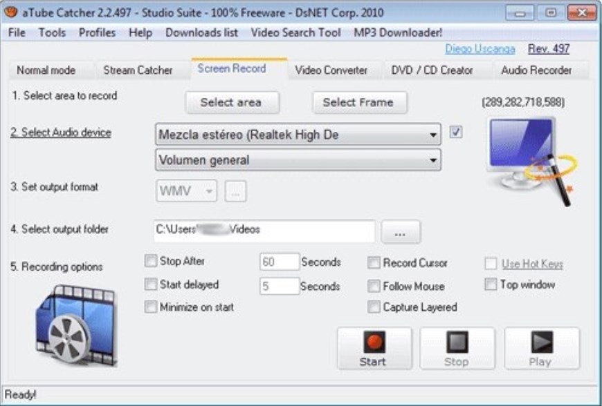The width and height of the screenshot is (602, 406).
Task: Click the '3. Set output format' label
Action: click(x=55, y=187)
